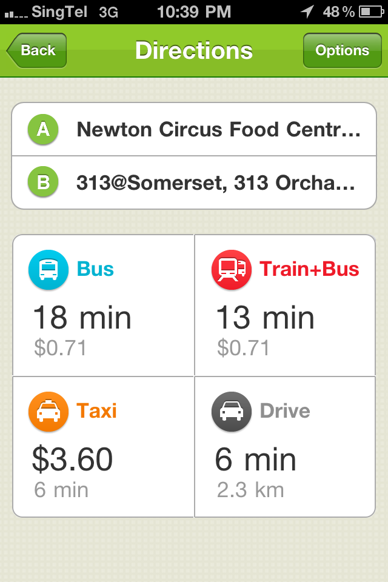Screen dimensions: 388x582
Task: Tap the orange Taxi icon
Action: (x=48, y=411)
